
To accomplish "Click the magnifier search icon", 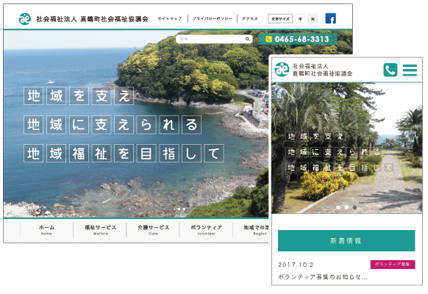I will (x=247, y=39).
